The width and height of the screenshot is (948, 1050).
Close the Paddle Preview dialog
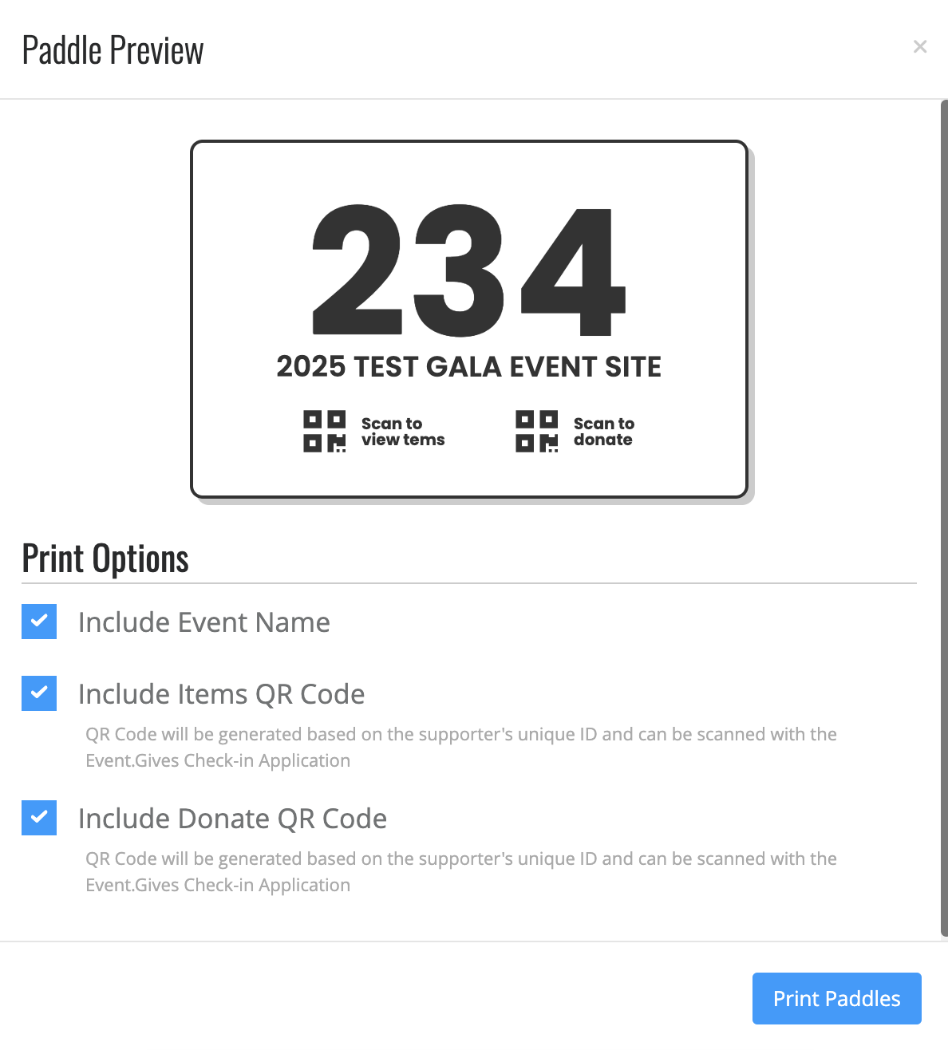point(920,47)
